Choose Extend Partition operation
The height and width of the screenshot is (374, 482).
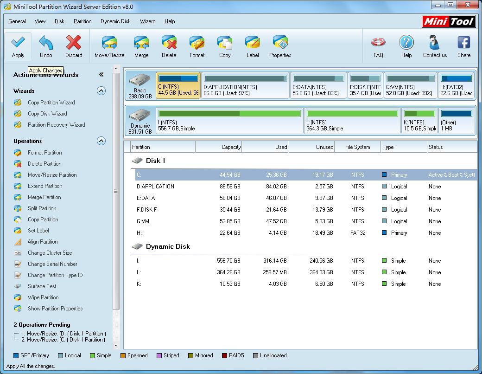click(45, 186)
